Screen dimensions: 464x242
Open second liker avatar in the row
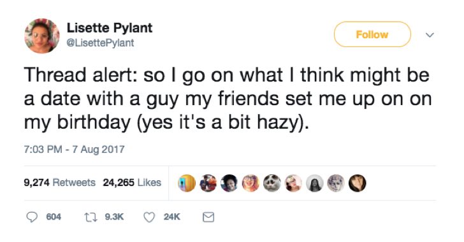tap(208, 183)
